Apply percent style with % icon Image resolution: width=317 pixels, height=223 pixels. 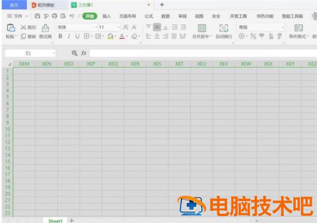pos(254,36)
